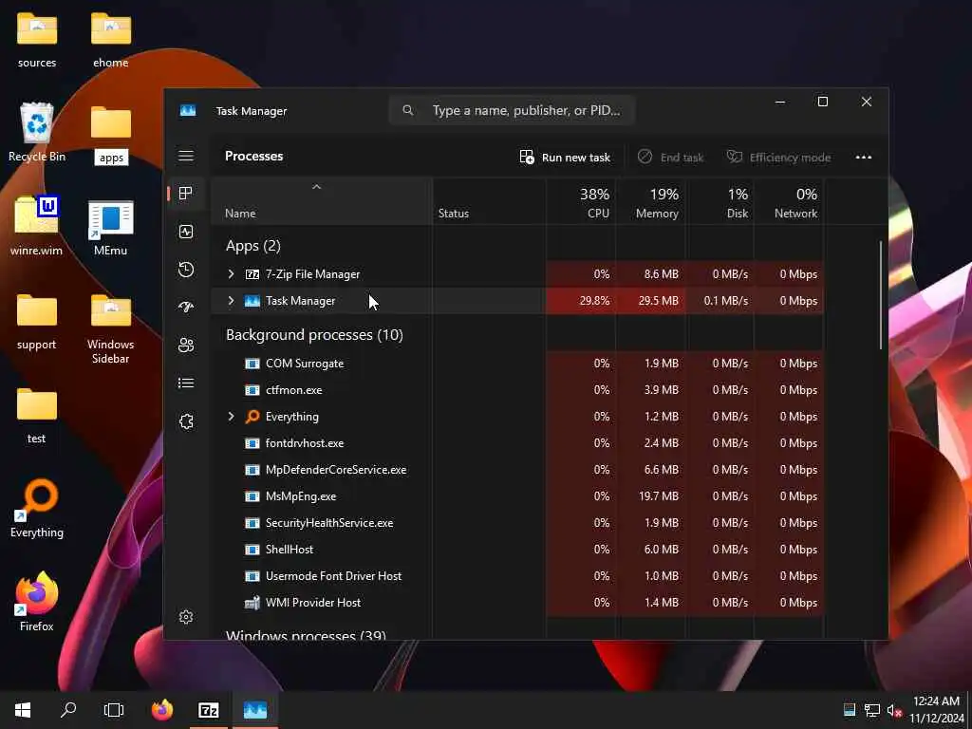The height and width of the screenshot is (729, 972).
Task: Open the Details page list icon
Action: (186, 383)
